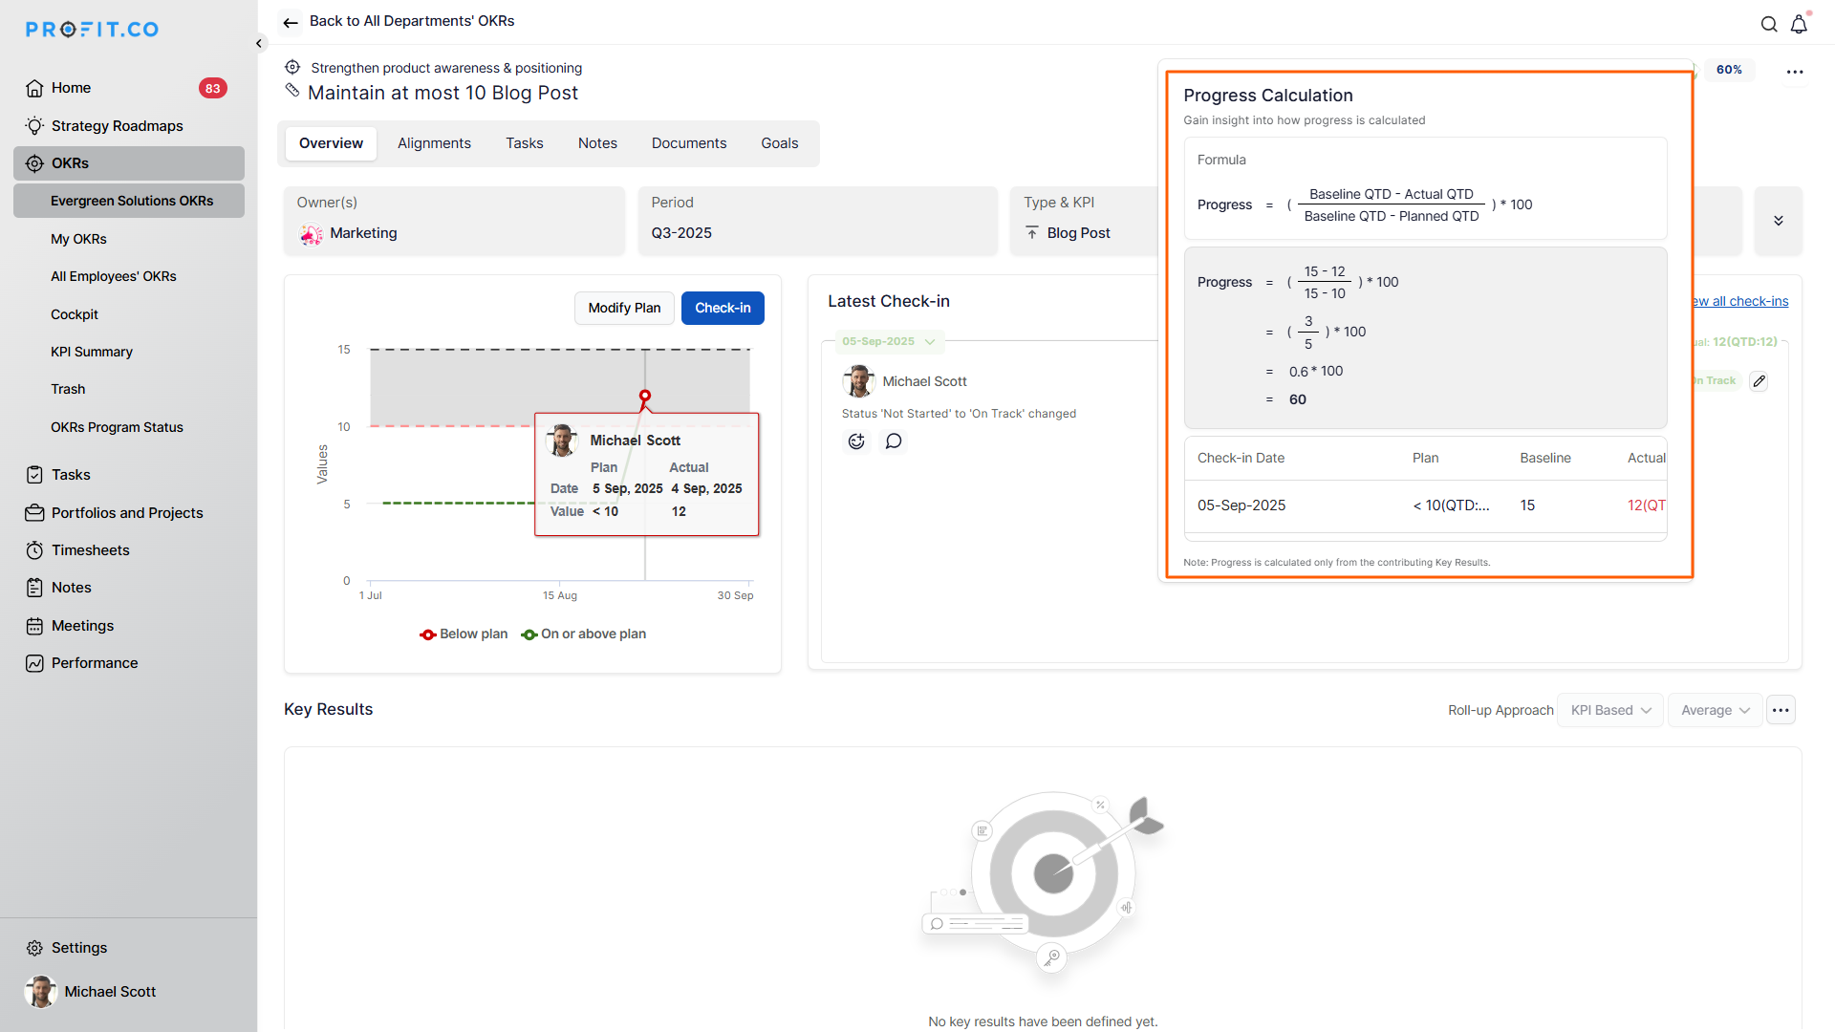Add an emoji reaction to check-in
1835x1032 pixels.
pyautogui.click(x=856, y=441)
